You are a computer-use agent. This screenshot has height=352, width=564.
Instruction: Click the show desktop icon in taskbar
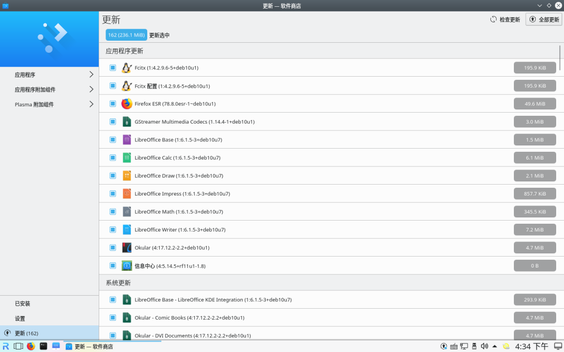point(558,346)
